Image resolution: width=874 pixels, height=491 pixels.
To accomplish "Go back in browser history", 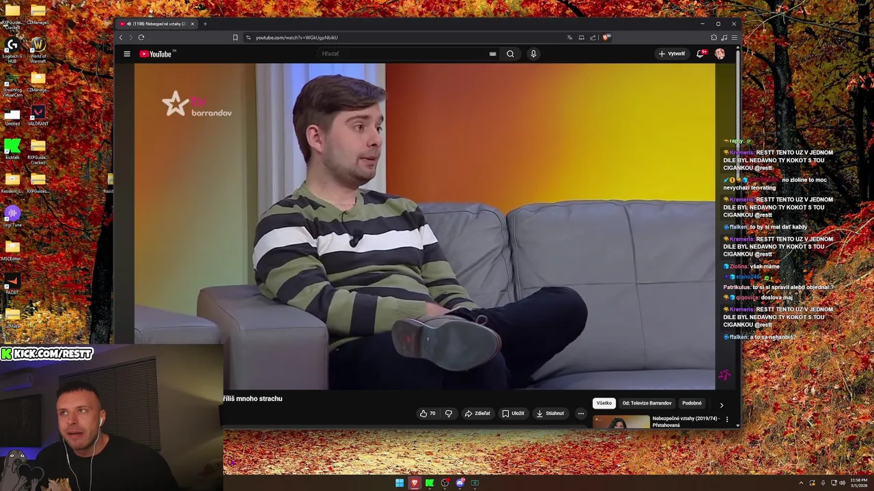I will pos(122,38).
